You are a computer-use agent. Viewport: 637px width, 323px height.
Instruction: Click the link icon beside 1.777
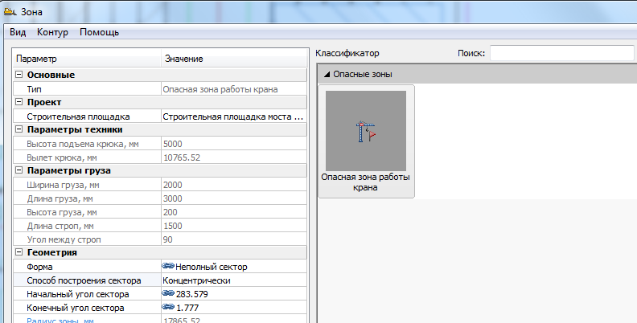tap(168, 307)
